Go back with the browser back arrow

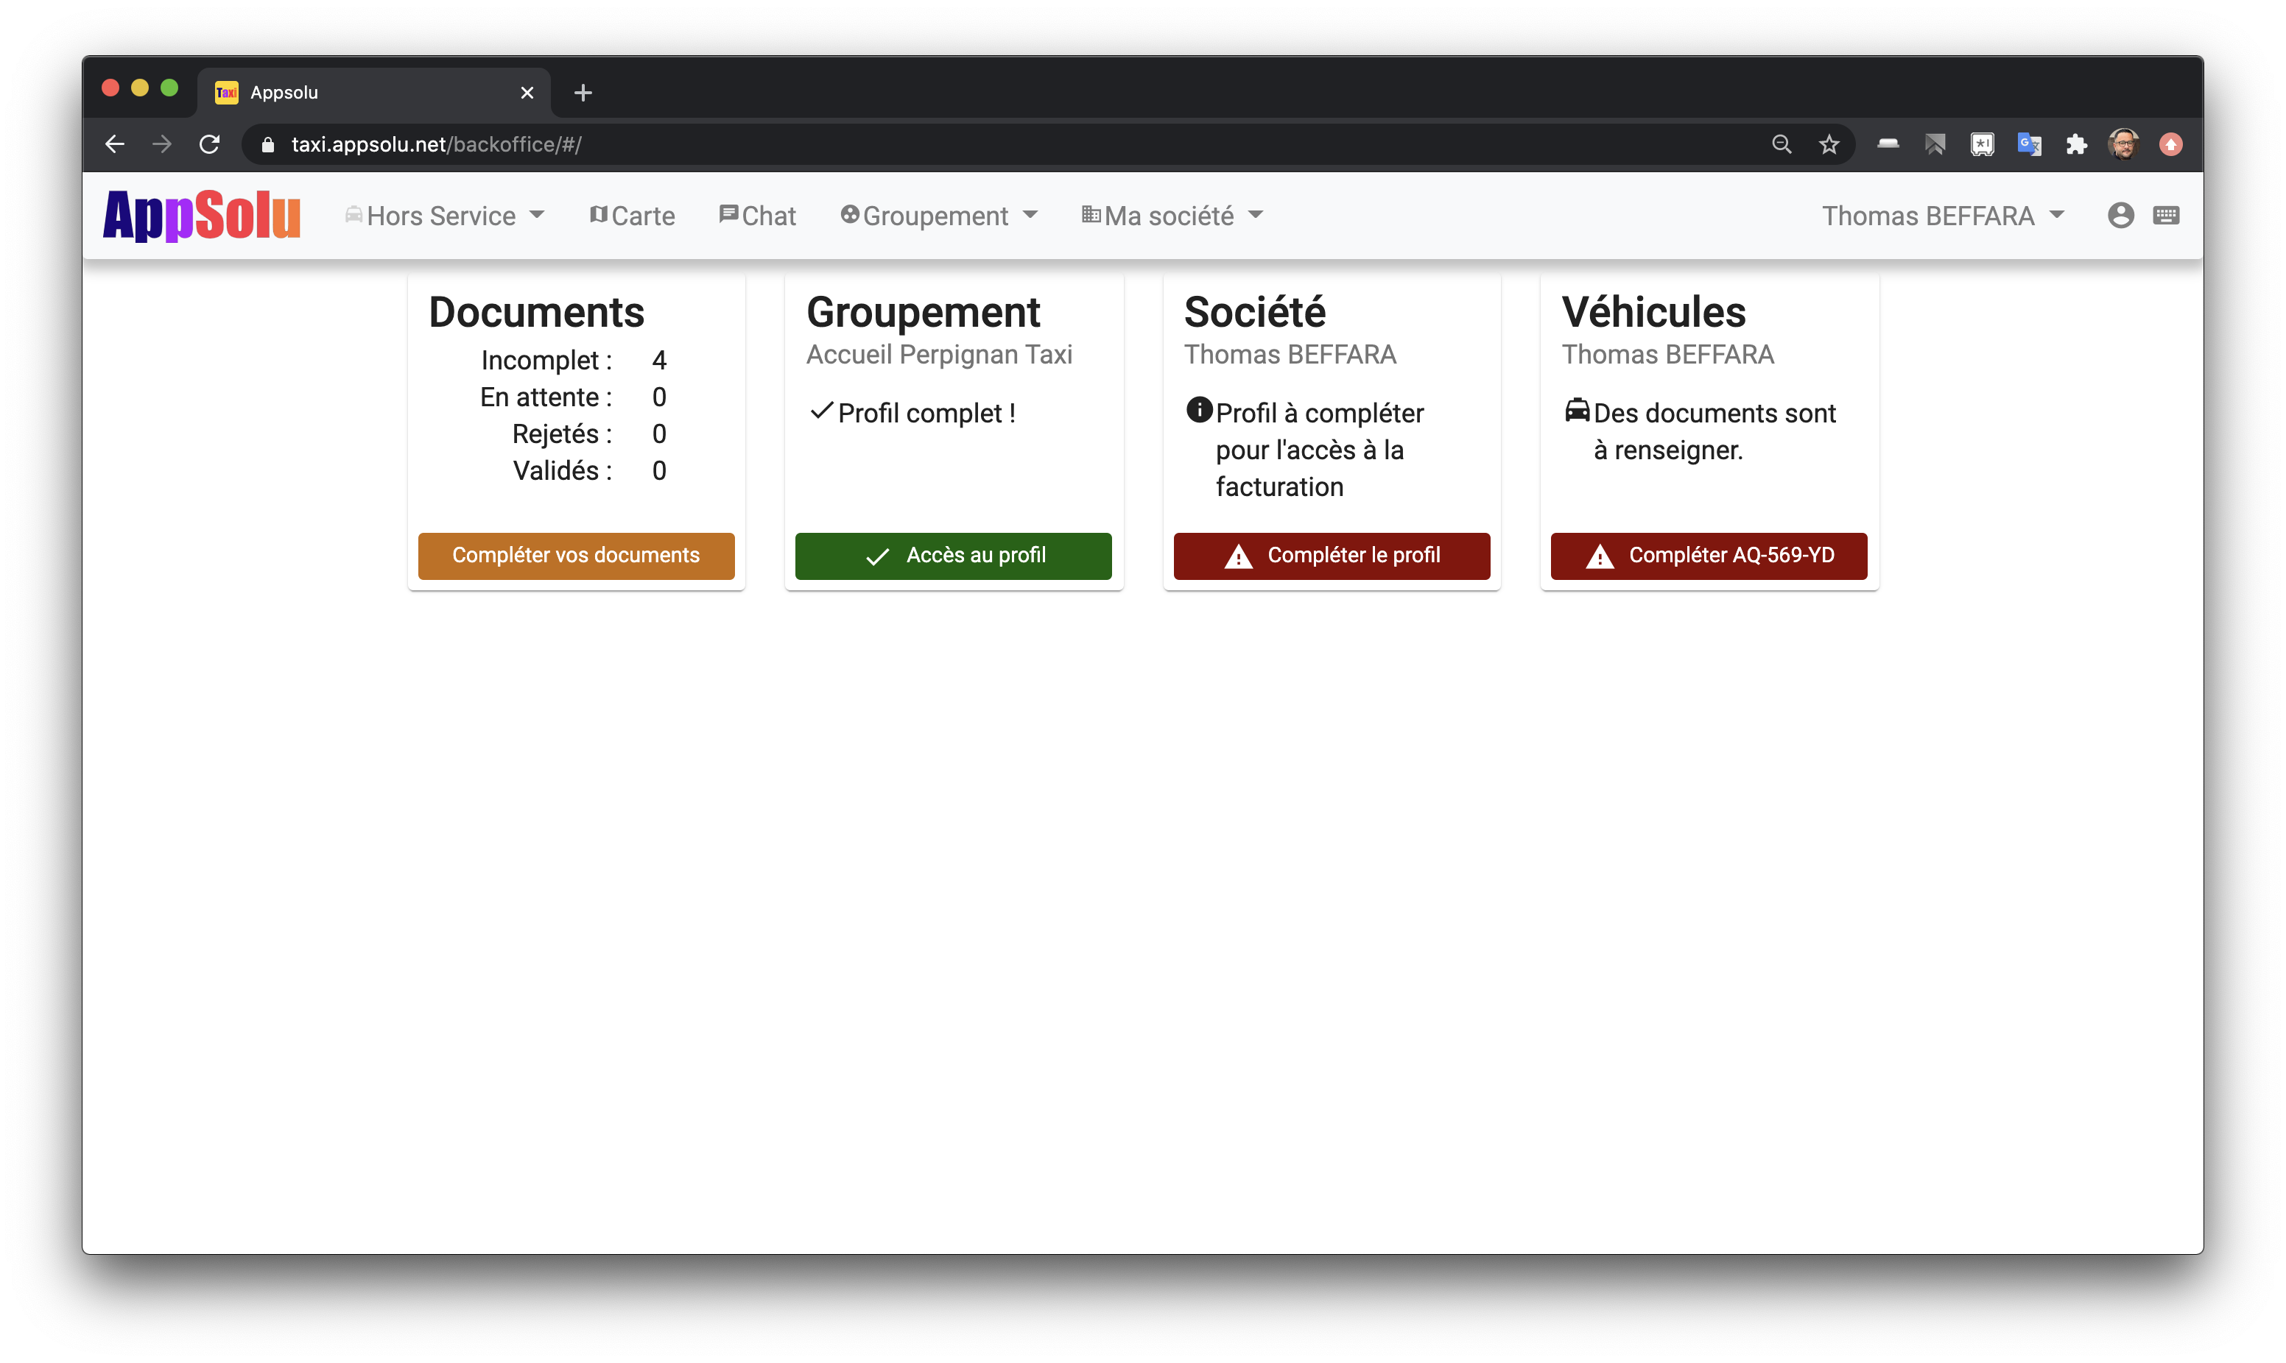click(x=115, y=144)
